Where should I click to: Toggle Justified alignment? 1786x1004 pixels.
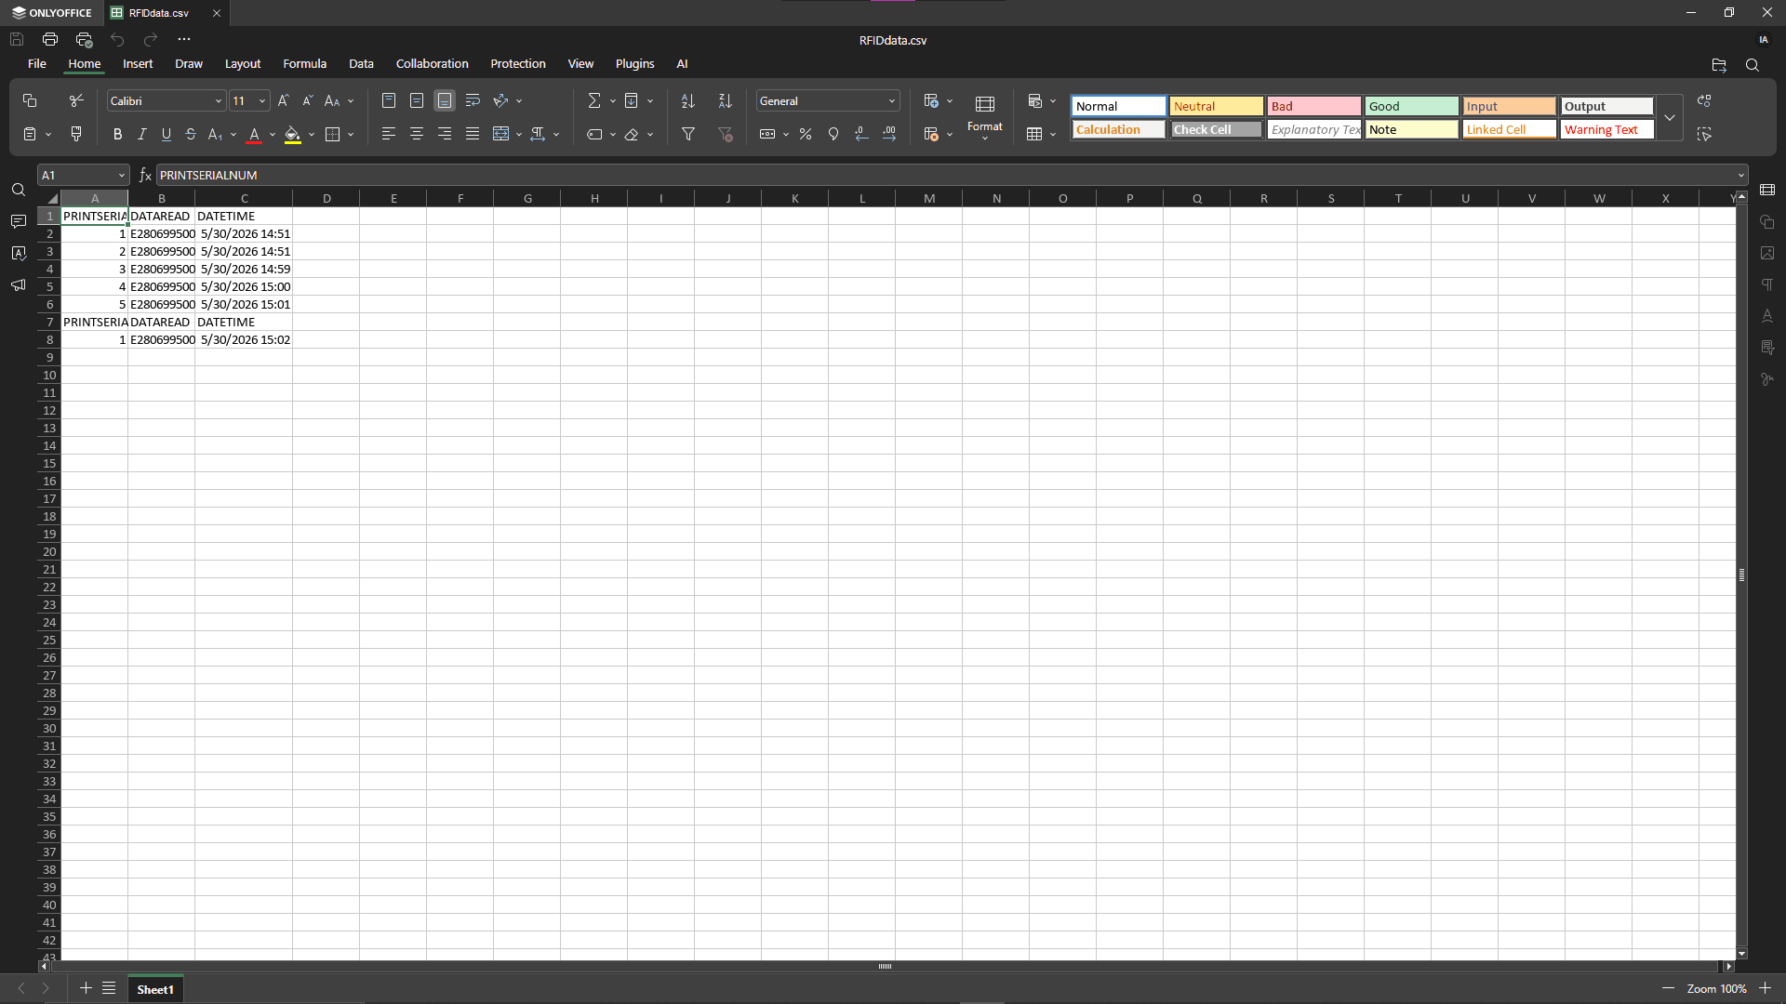(x=473, y=134)
